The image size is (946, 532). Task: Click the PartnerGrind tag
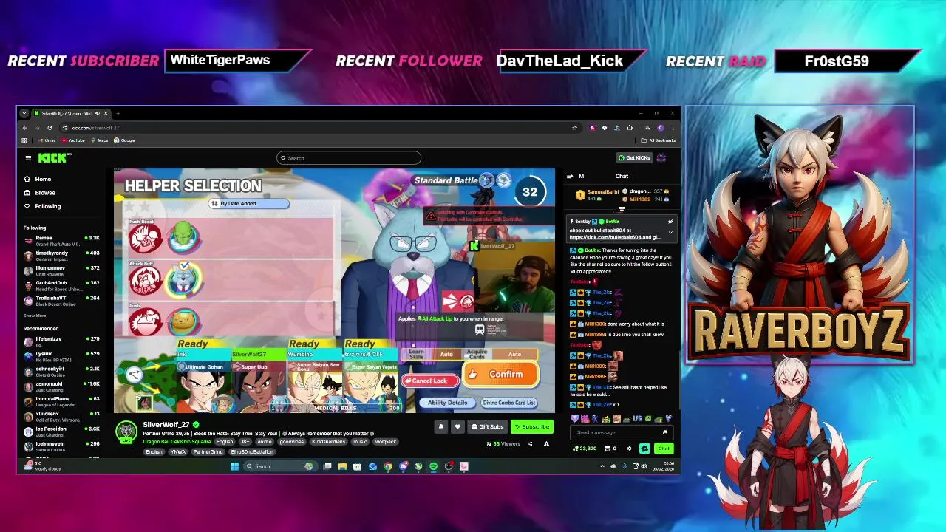coord(208,451)
